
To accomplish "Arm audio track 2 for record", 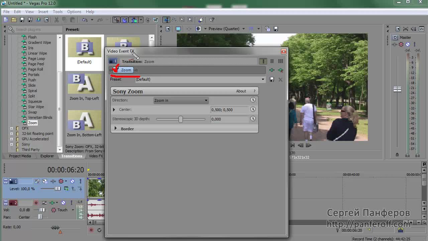I will 36,203.
